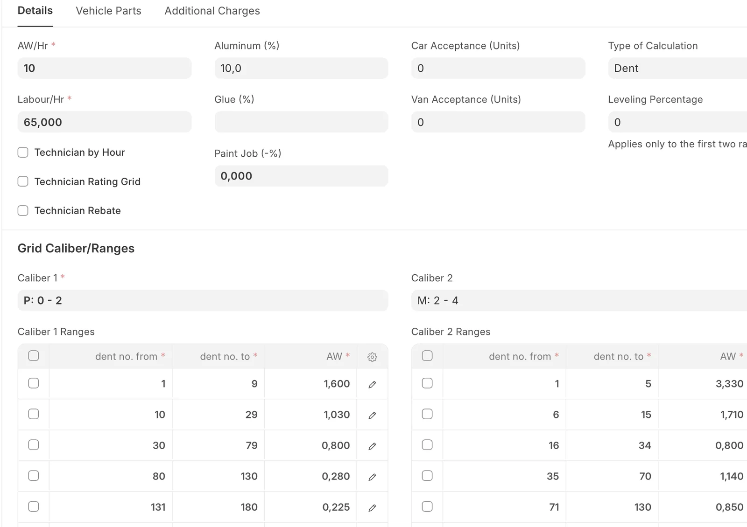Screen dimensions: 747x527
Task: Select Caliber 2 dent no. to cell '70'
Action: click(x=612, y=476)
